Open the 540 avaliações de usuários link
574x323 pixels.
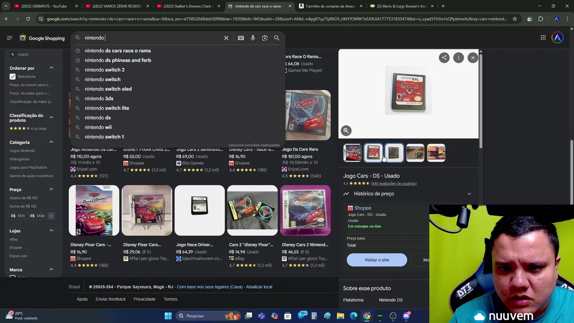click(394, 183)
